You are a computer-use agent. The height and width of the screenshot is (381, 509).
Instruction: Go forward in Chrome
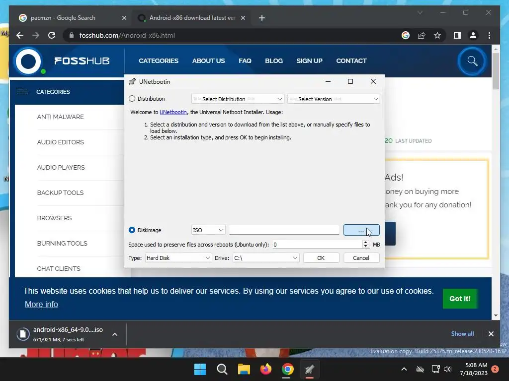[36, 35]
